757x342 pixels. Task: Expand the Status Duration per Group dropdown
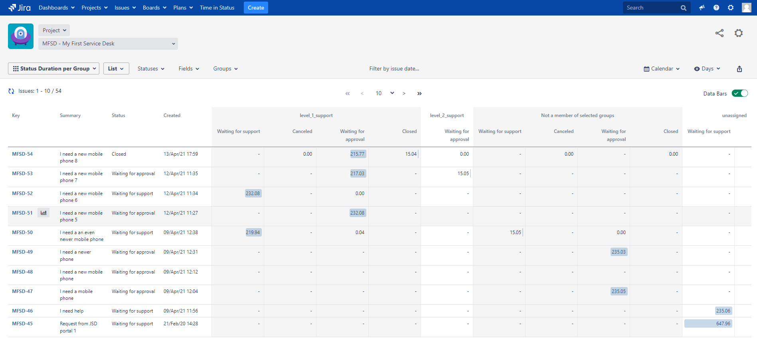tap(54, 68)
